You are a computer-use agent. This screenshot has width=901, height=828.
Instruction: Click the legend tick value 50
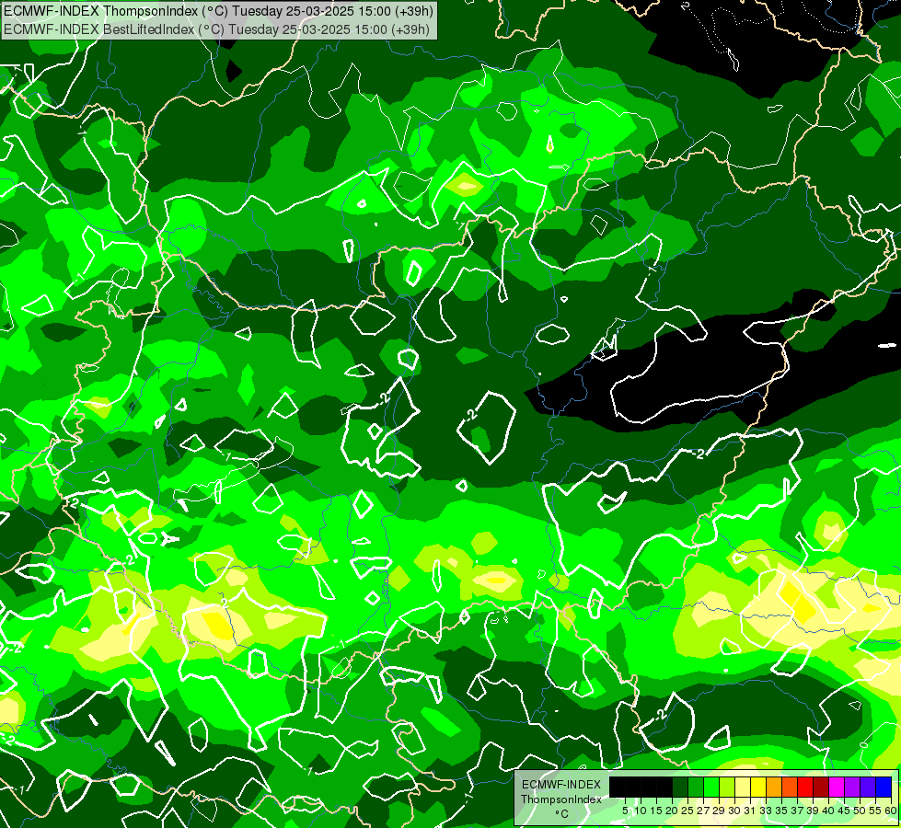(861, 811)
